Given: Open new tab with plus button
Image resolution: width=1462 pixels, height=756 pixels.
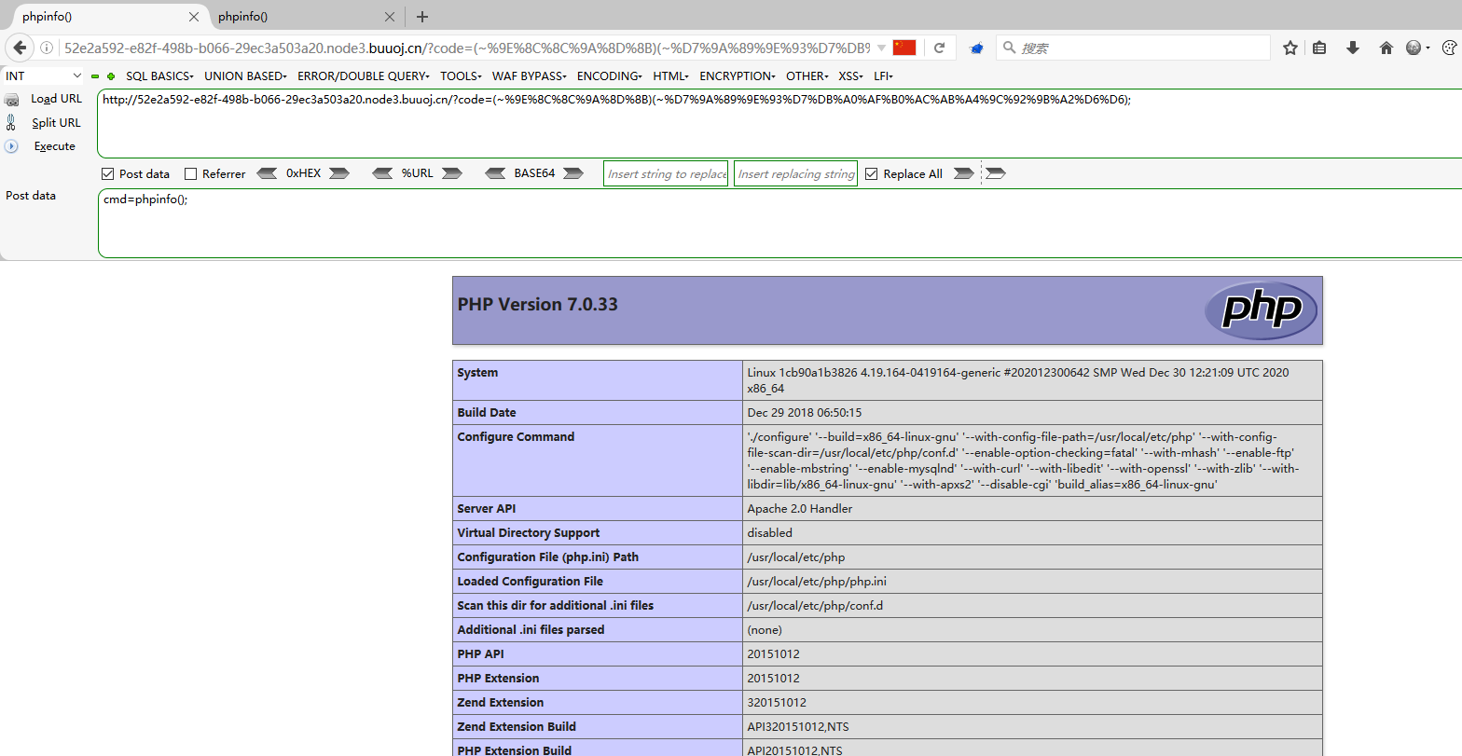Looking at the screenshot, I should (x=422, y=17).
